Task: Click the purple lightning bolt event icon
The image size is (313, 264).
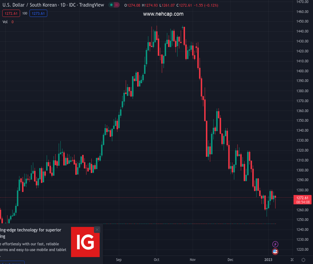Action: 276,244
